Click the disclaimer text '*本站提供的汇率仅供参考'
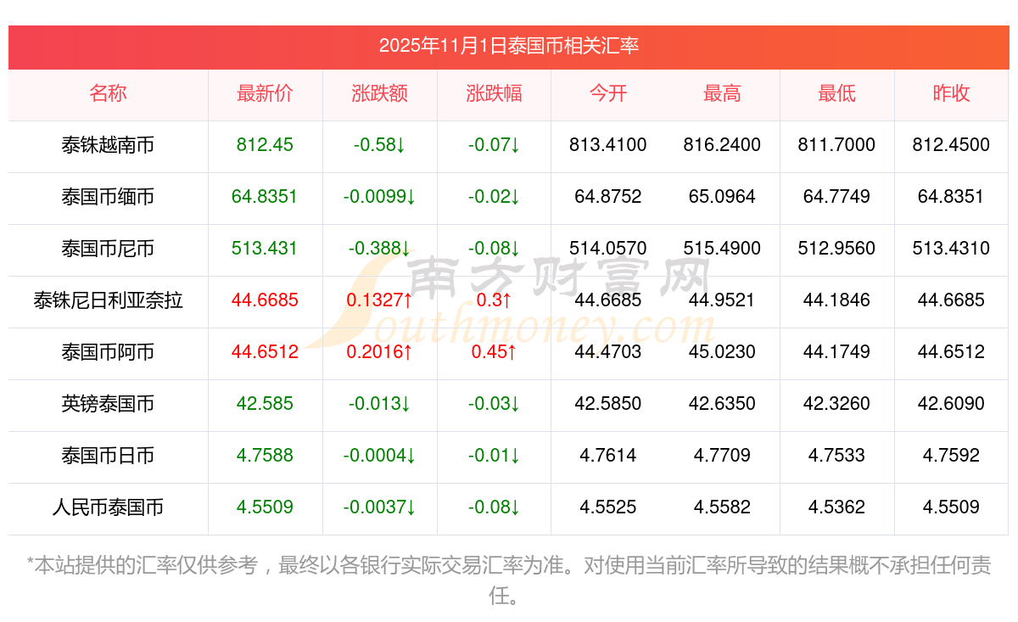Viewport: 1018px width, 622px height. coord(142,565)
